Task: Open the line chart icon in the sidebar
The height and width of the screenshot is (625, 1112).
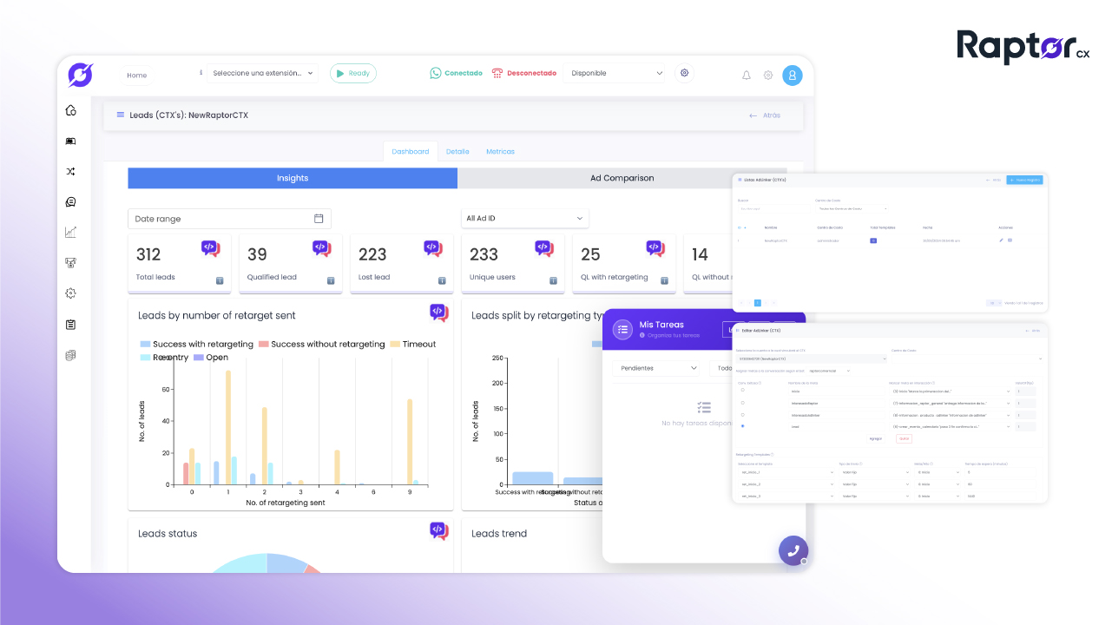Action: click(x=71, y=232)
